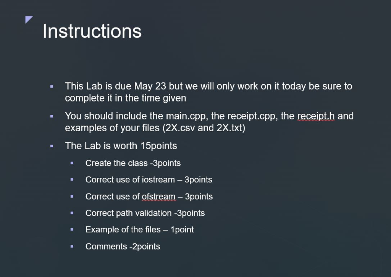The image size is (391, 277).
Task: Click the purple triangle marker beside the title
Action: point(28,19)
